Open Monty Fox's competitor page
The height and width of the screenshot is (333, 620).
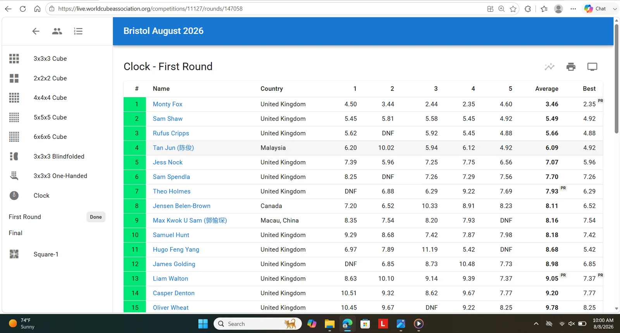[x=167, y=104]
